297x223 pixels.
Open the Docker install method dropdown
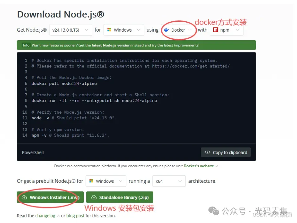178,30
